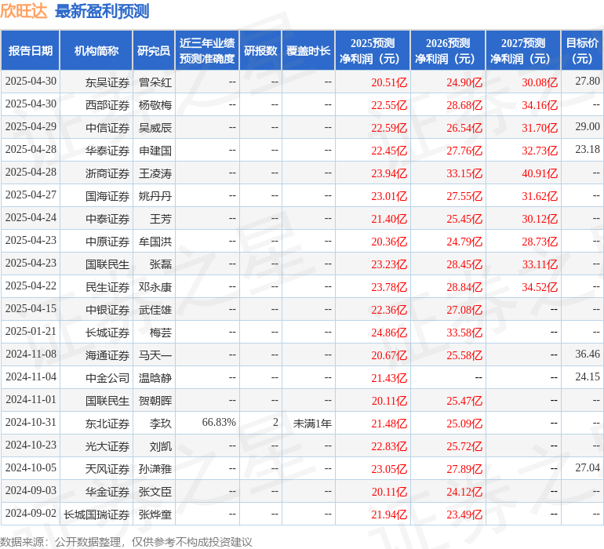The image size is (604, 549).
Task: Click the 欣旺达 stock name in title
Action: [24, 11]
